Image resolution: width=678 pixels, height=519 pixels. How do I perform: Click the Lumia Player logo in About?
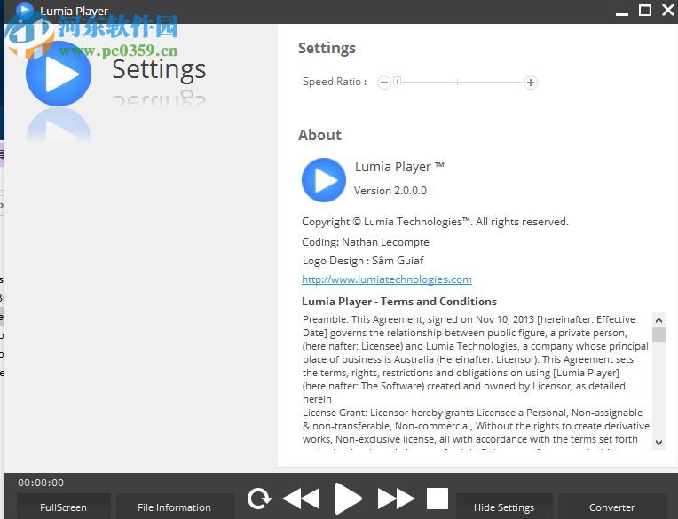[x=324, y=180]
